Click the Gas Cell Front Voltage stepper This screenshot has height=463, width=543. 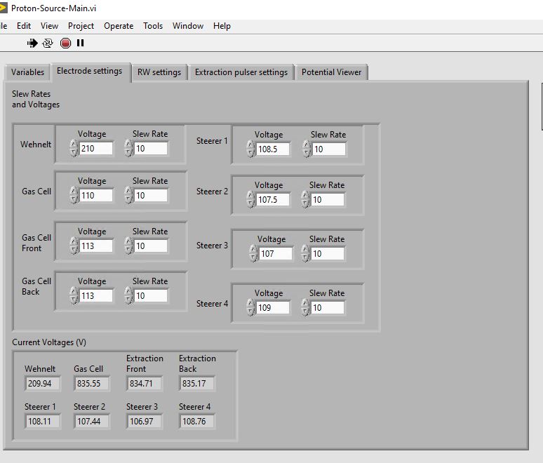click(x=74, y=246)
